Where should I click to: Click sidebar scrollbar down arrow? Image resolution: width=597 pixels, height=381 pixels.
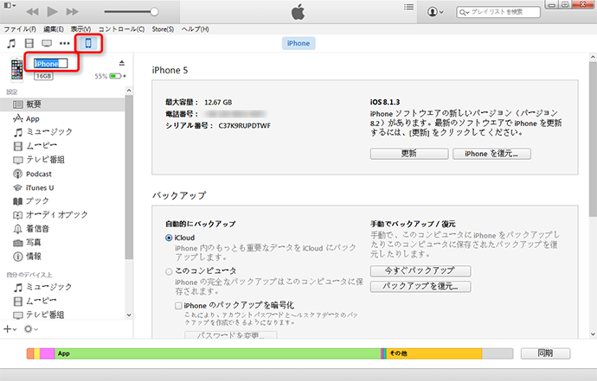coord(129,314)
